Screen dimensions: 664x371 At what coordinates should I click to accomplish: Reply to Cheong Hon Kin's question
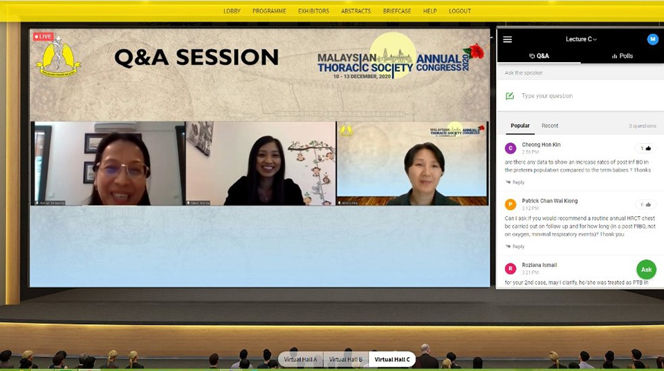point(515,182)
